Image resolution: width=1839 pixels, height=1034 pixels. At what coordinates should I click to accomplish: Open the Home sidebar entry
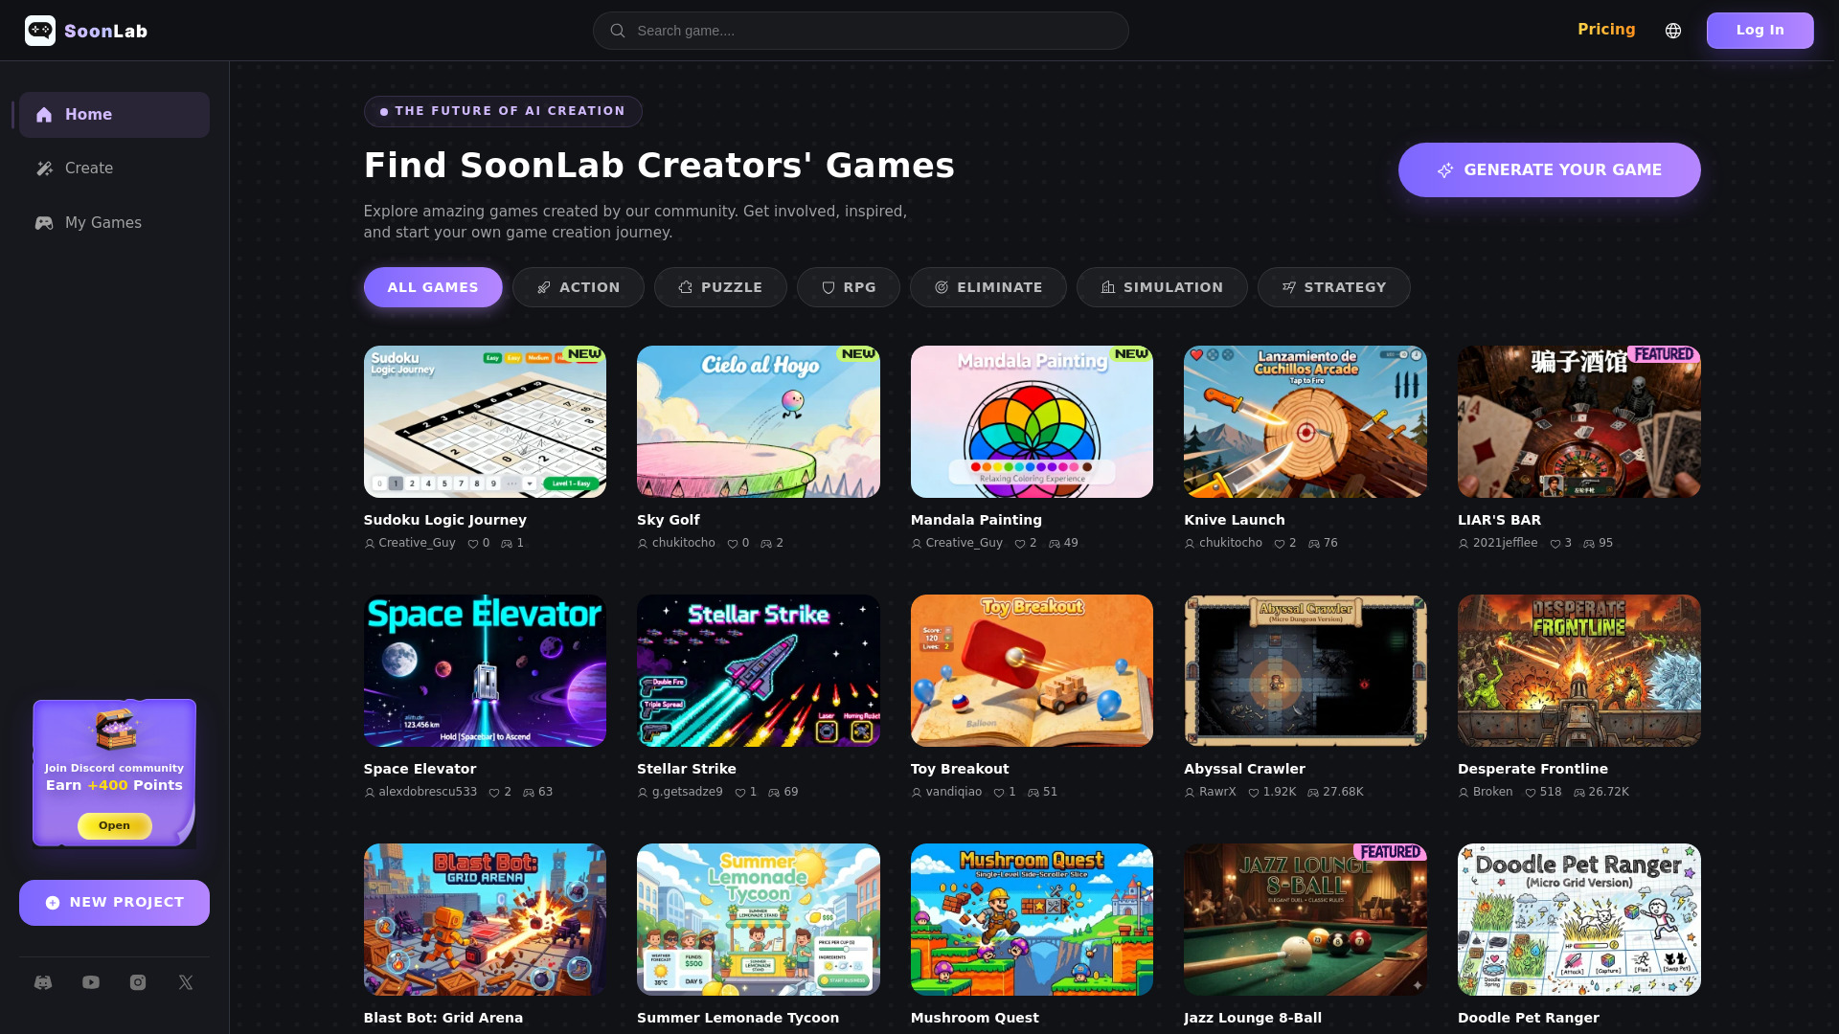(88, 114)
